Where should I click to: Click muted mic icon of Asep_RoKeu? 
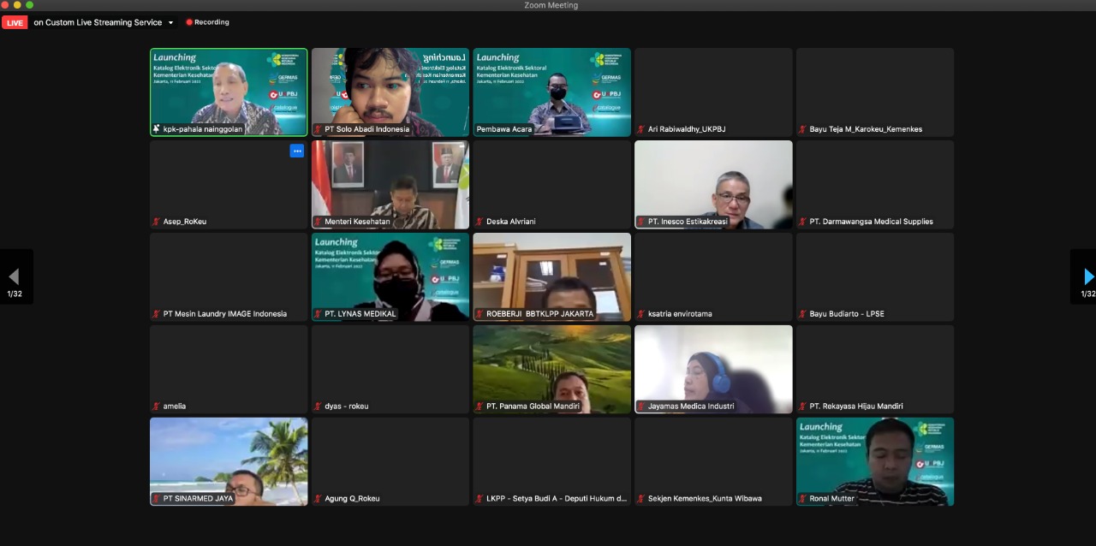pos(156,222)
